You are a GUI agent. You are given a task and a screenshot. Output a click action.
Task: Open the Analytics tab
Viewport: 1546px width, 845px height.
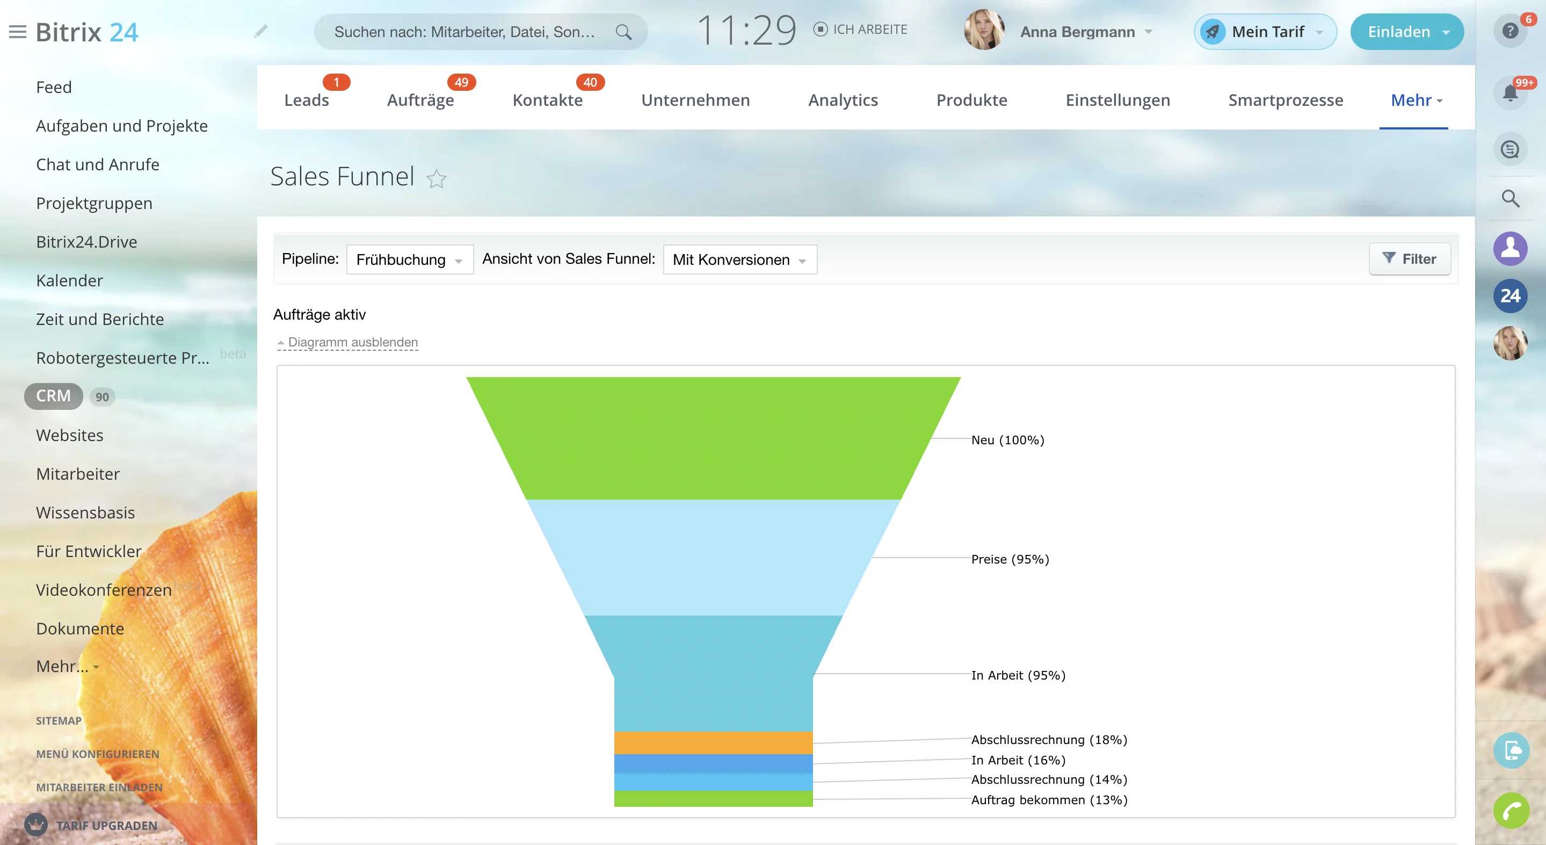click(842, 100)
